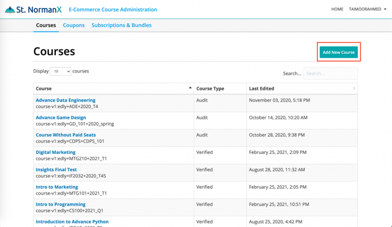
Task: Click date October 28, 2020, 9:38 PM
Action: [x=277, y=135]
